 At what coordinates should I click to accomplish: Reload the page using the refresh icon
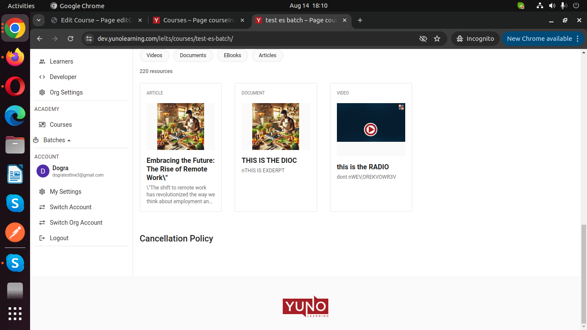click(x=70, y=39)
